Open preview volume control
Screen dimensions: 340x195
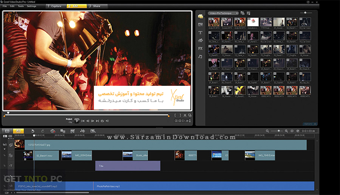[x=107, y=121]
